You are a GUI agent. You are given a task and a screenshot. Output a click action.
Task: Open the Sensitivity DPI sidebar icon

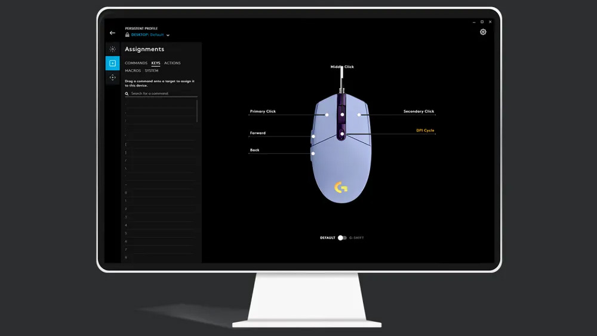coord(112,77)
